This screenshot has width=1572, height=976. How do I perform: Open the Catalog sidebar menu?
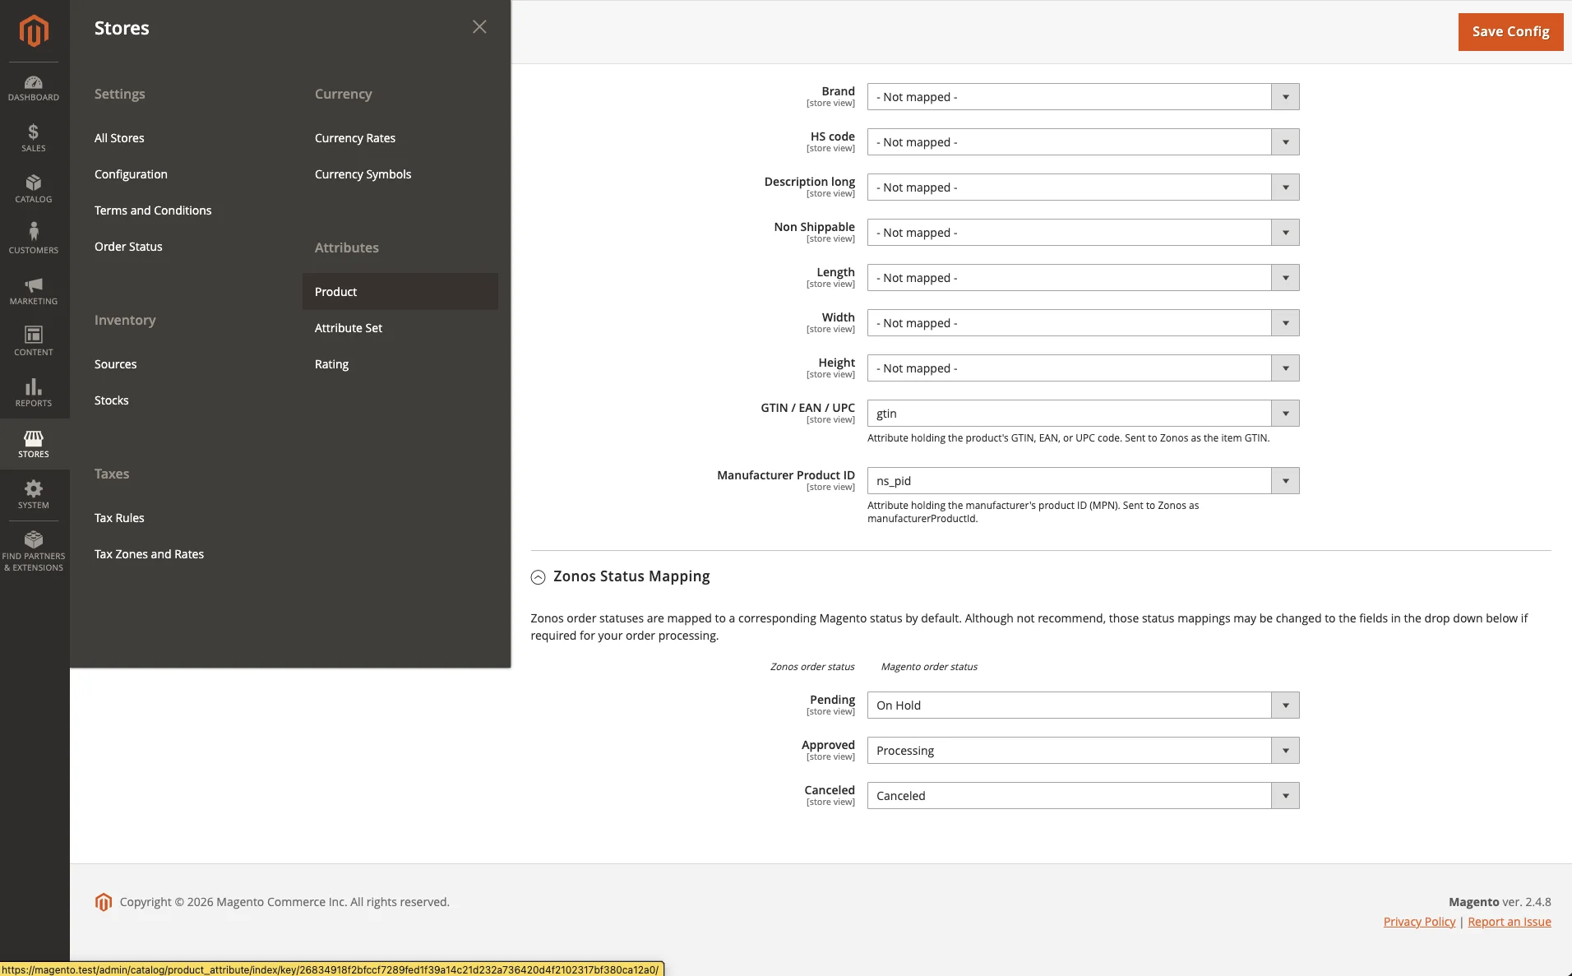tap(34, 189)
